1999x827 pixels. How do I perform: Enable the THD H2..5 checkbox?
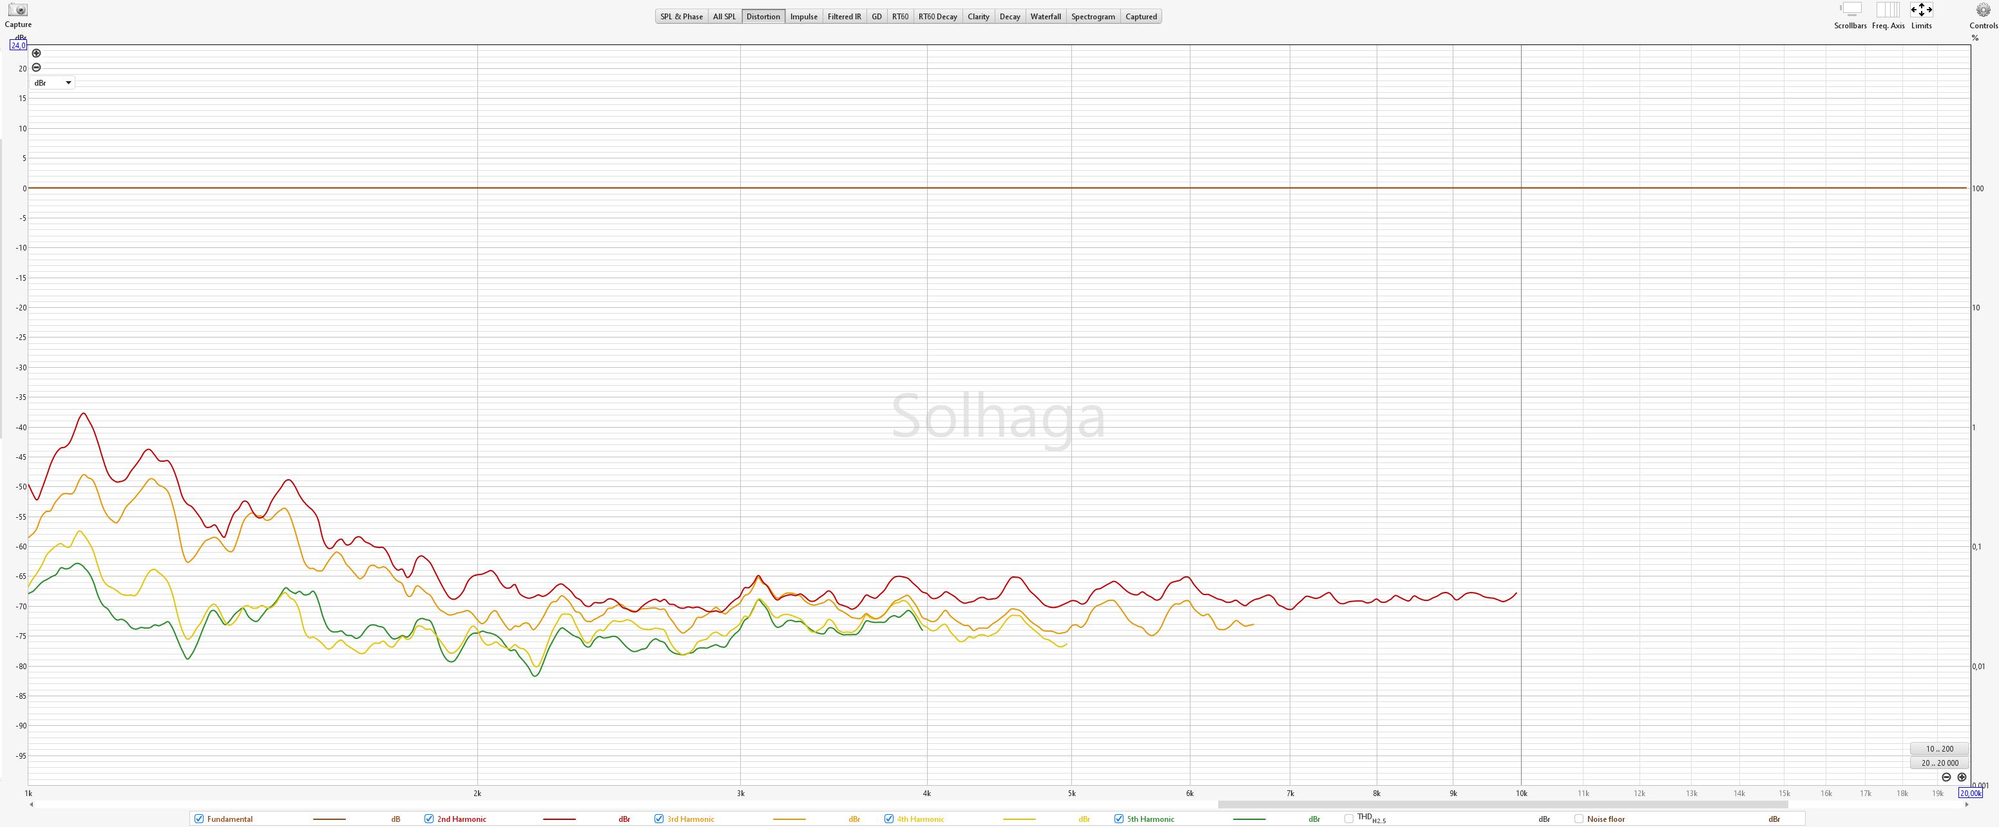tap(1349, 819)
